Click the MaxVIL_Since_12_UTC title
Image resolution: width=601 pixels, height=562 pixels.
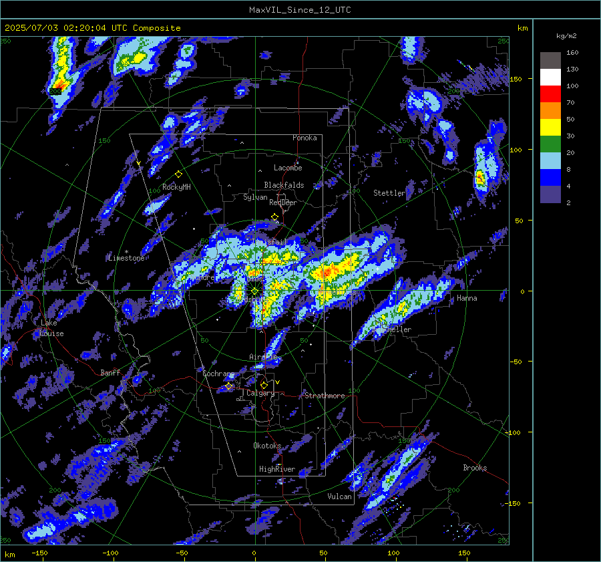(x=300, y=10)
